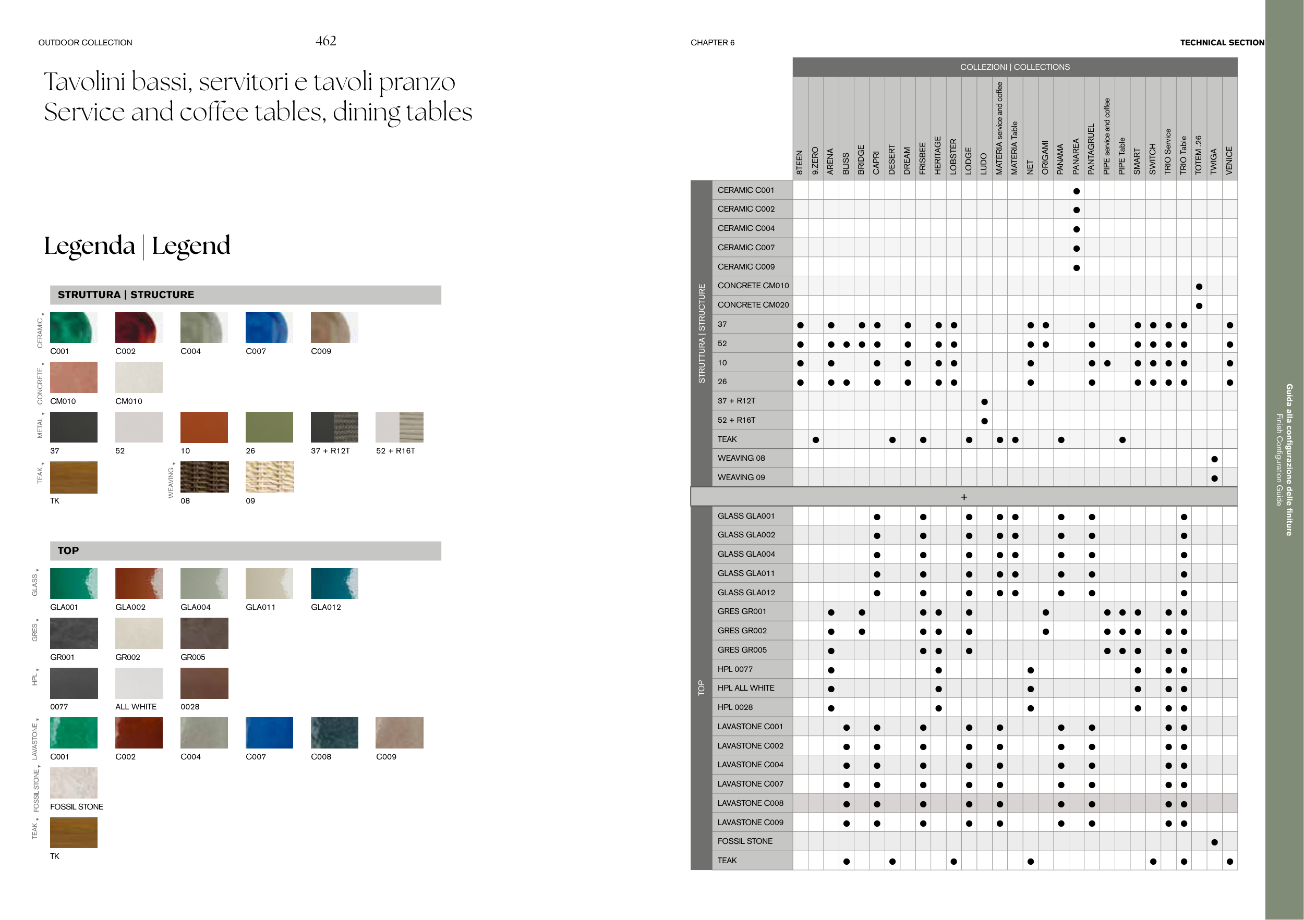The width and height of the screenshot is (1304, 920).
Task: Select the blue ceramic C007 structure swatch
Action: pyautogui.click(x=269, y=327)
